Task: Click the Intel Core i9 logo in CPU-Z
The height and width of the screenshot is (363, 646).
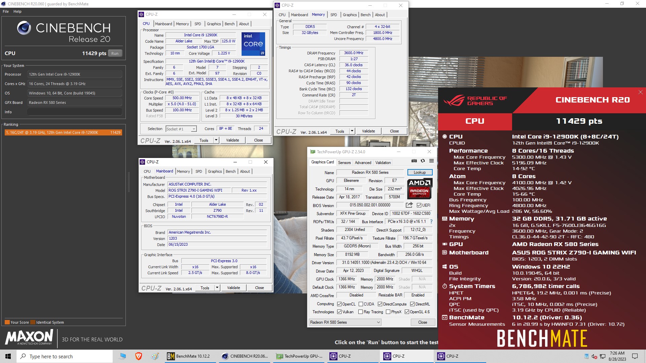Action: 253,44
